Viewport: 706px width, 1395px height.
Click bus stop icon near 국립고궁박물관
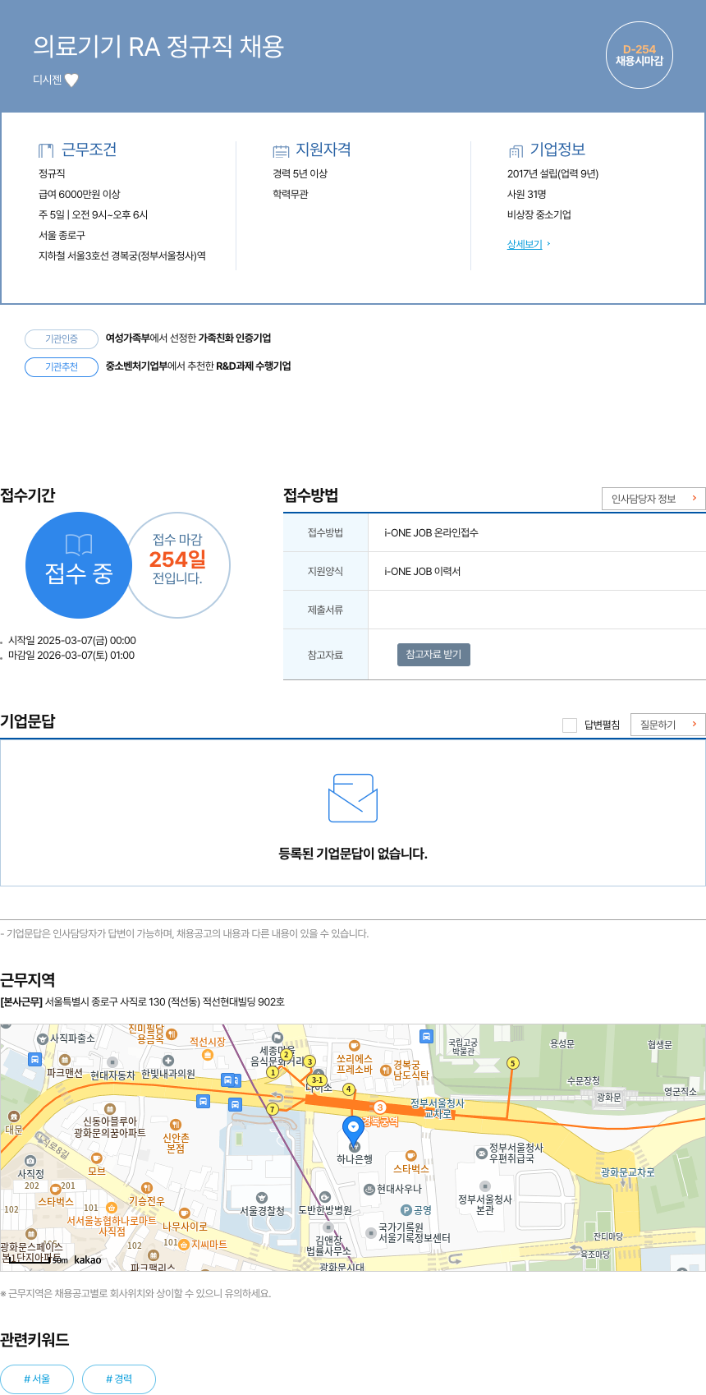[426, 1036]
